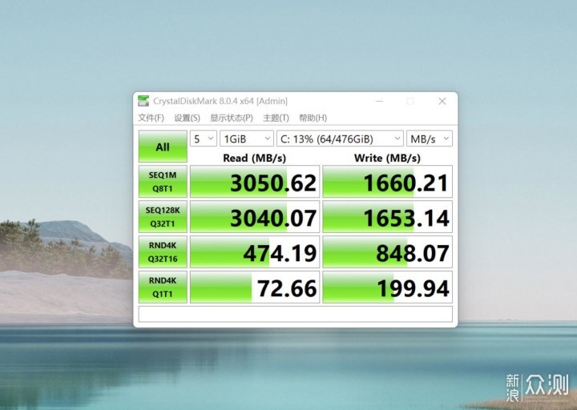Click the empty comment field at bottom

[296, 314]
